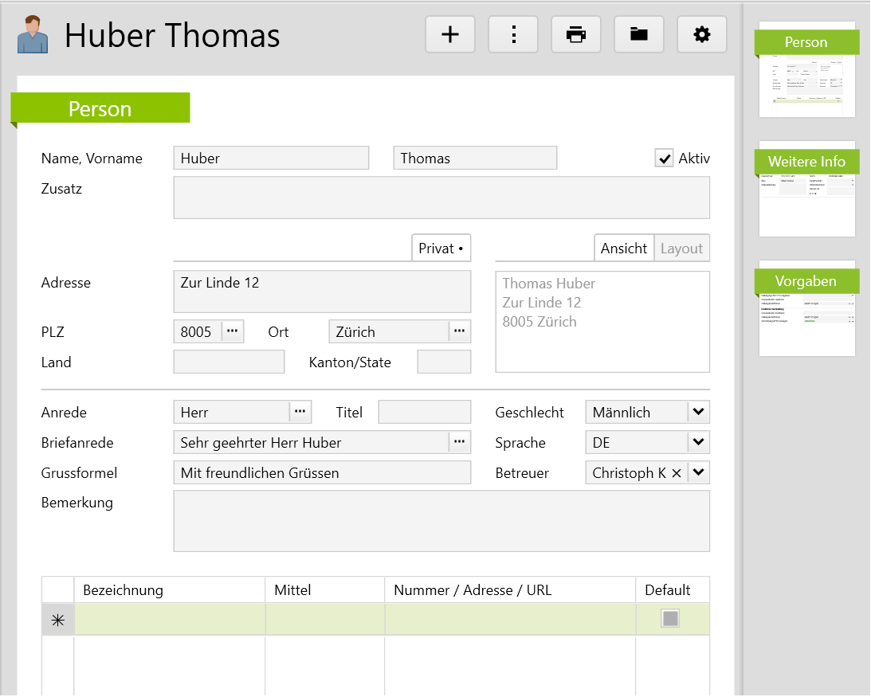Expand the Geschlecht dropdown
Viewport: 871px width, 697px height.
698,412
